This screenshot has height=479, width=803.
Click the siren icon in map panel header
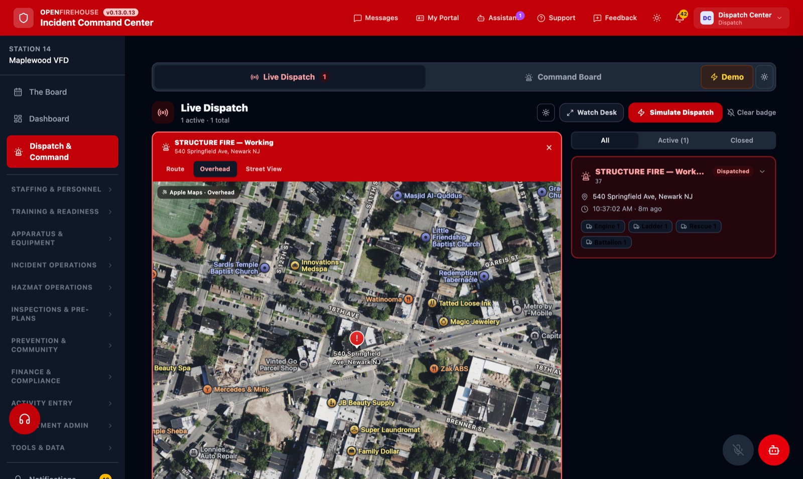pyautogui.click(x=166, y=147)
